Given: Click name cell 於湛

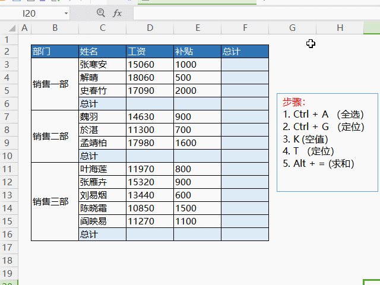Looking at the screenshot, I should pyautogui.click(x=103, y=130).
